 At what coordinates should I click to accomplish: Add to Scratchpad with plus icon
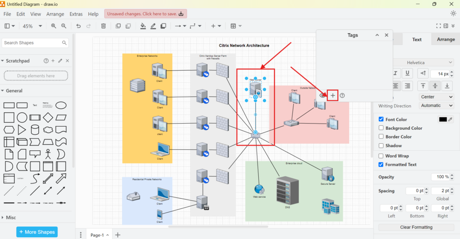[x=53, y=61]
